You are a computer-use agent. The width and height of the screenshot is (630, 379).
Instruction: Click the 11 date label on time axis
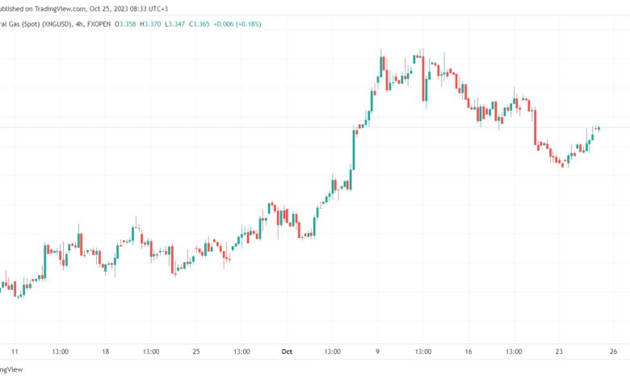click(15, 352)
